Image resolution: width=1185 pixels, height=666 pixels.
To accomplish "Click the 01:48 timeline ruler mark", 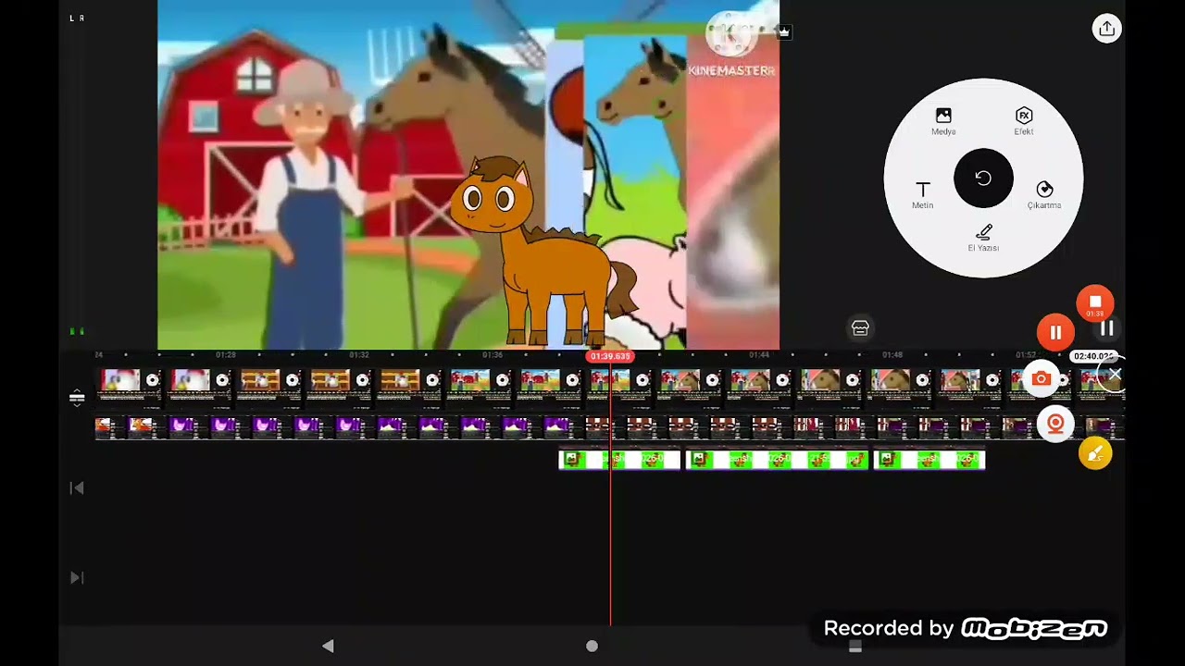I will [892, 355].
